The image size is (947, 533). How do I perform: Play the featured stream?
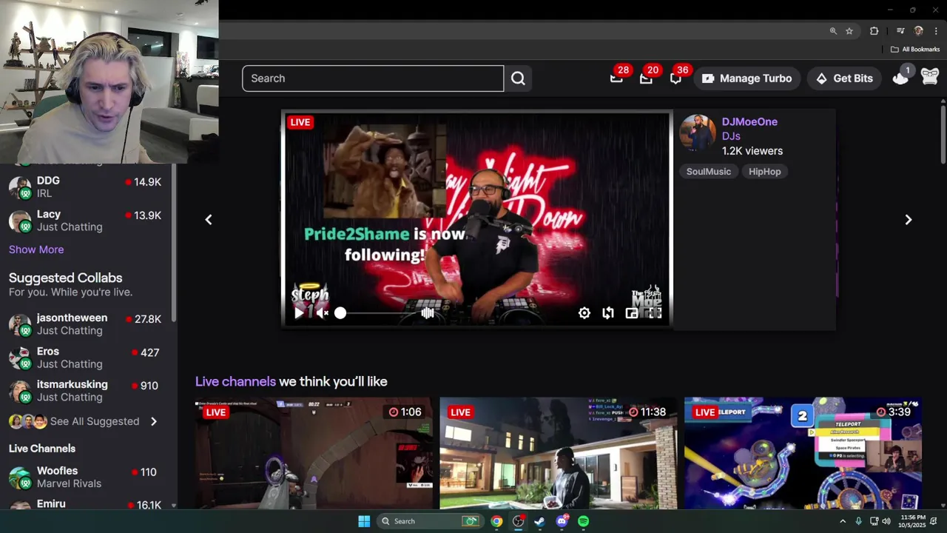click(x=299, y=313)
